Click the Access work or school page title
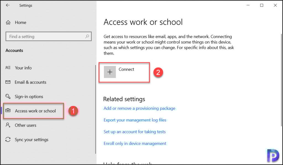Viewport: 283px width, 165px height. click(143, 22)
